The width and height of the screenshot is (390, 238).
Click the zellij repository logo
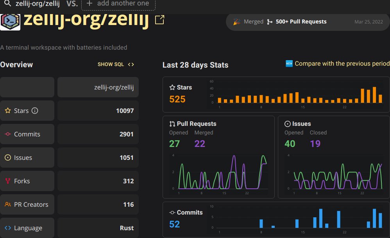[10, 22]
